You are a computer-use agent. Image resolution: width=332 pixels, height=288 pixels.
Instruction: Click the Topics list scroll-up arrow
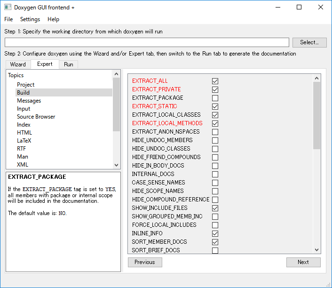click(x=116, y=74)
